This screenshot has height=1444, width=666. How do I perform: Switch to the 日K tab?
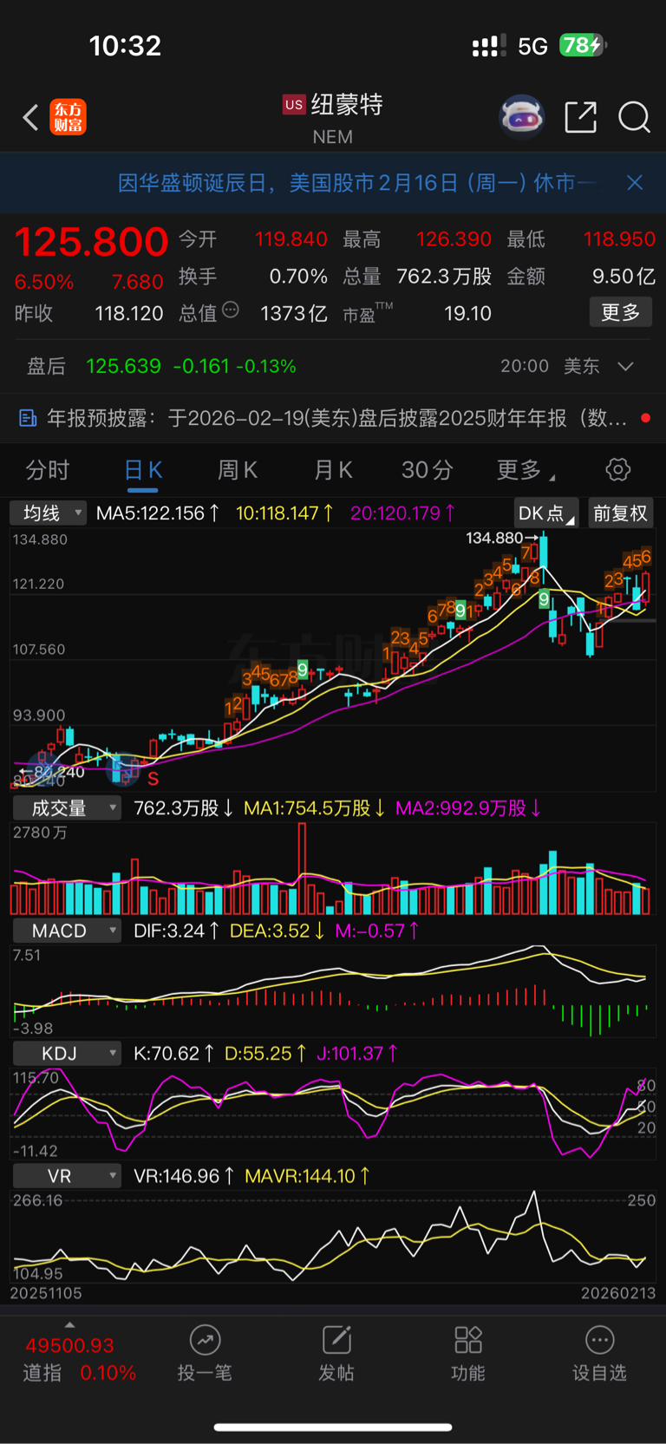pyautogui.click(x=144, y=470)
